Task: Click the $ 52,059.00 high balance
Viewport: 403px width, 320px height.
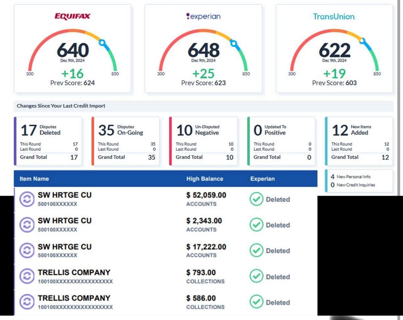Action: click(206, 195)
